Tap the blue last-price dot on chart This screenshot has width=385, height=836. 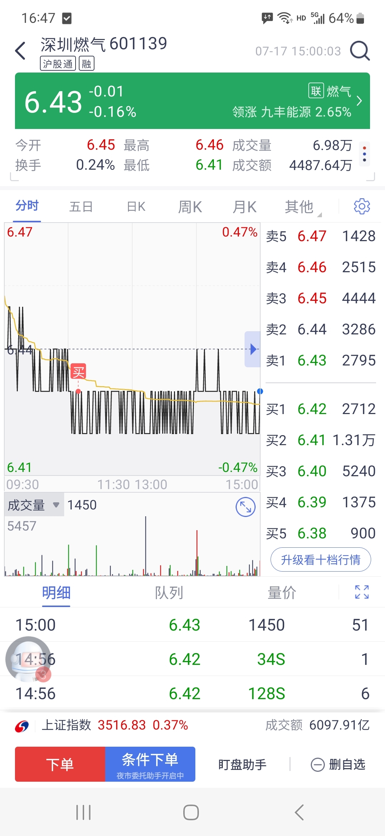260,391
